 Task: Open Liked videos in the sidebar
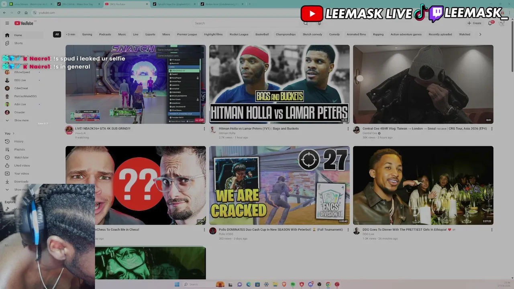23,165
